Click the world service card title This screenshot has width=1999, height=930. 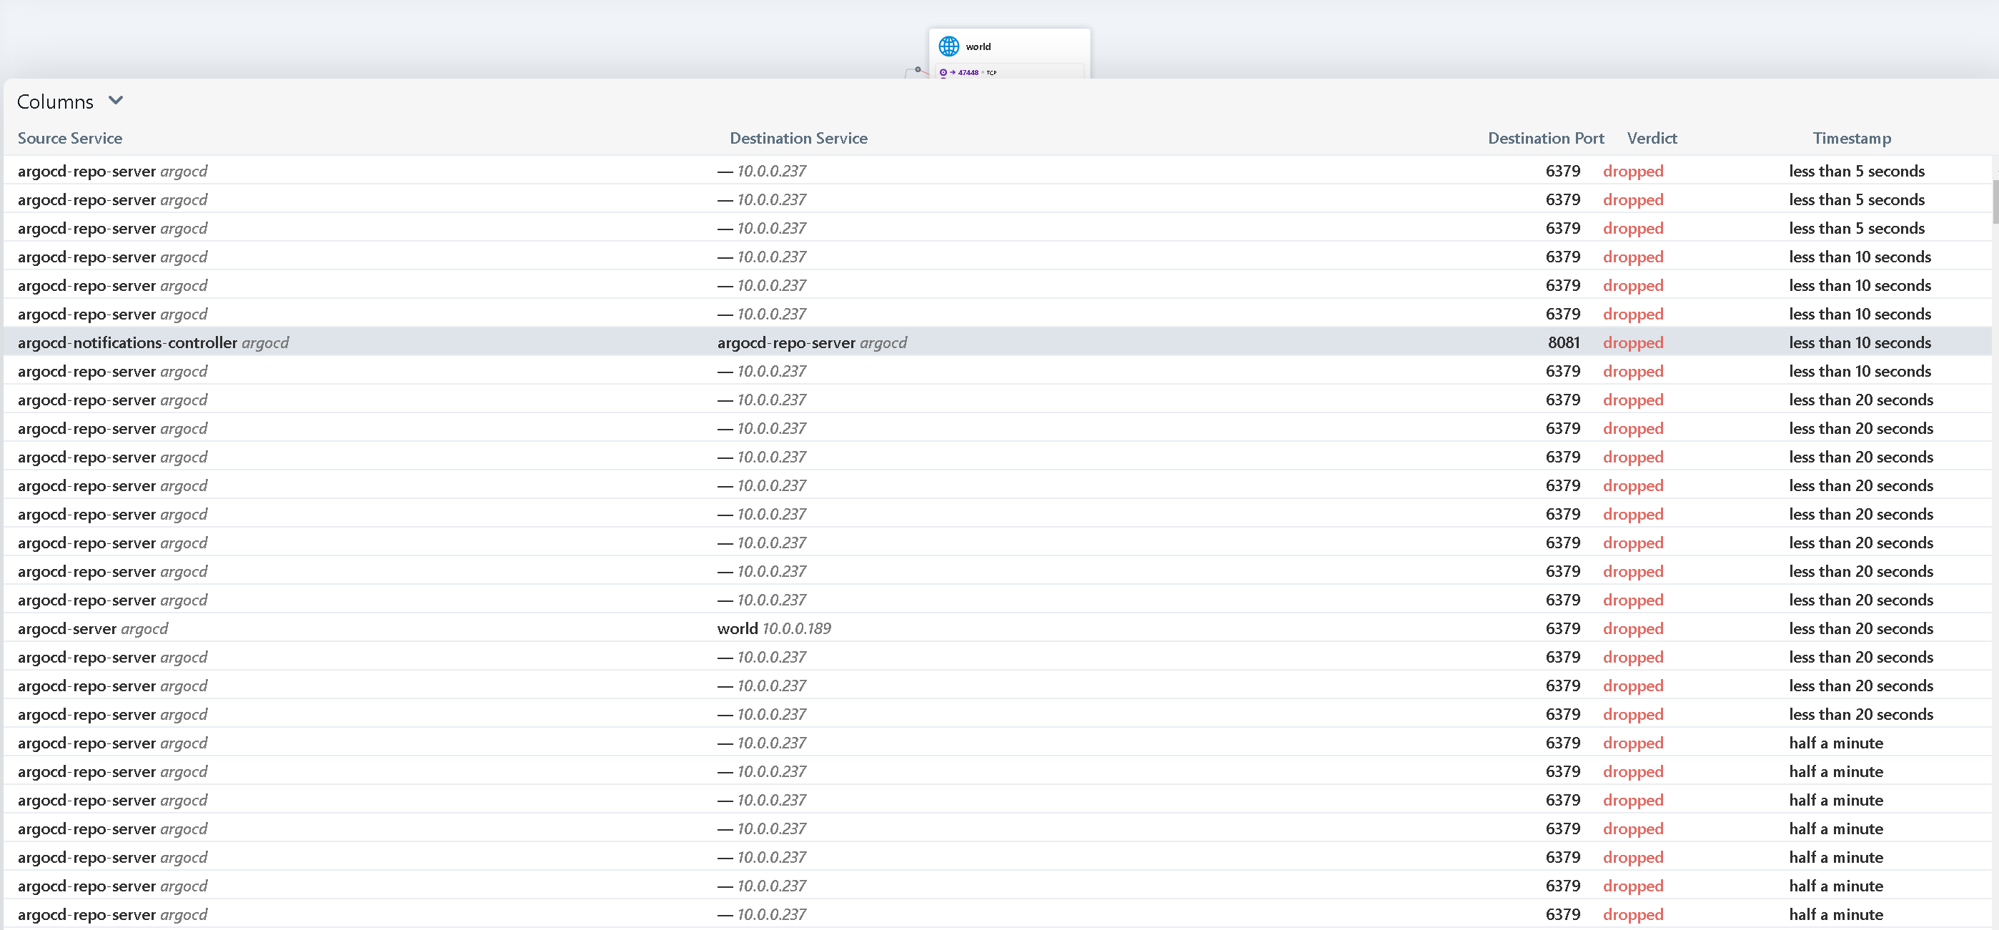(978, 46)
